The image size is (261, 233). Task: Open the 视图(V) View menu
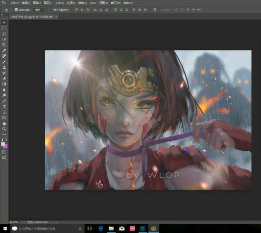[x=104, y=3]
